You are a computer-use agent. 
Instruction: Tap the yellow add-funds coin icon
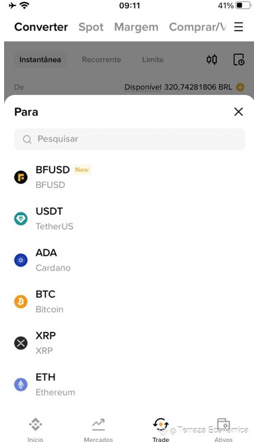[240, 87]
